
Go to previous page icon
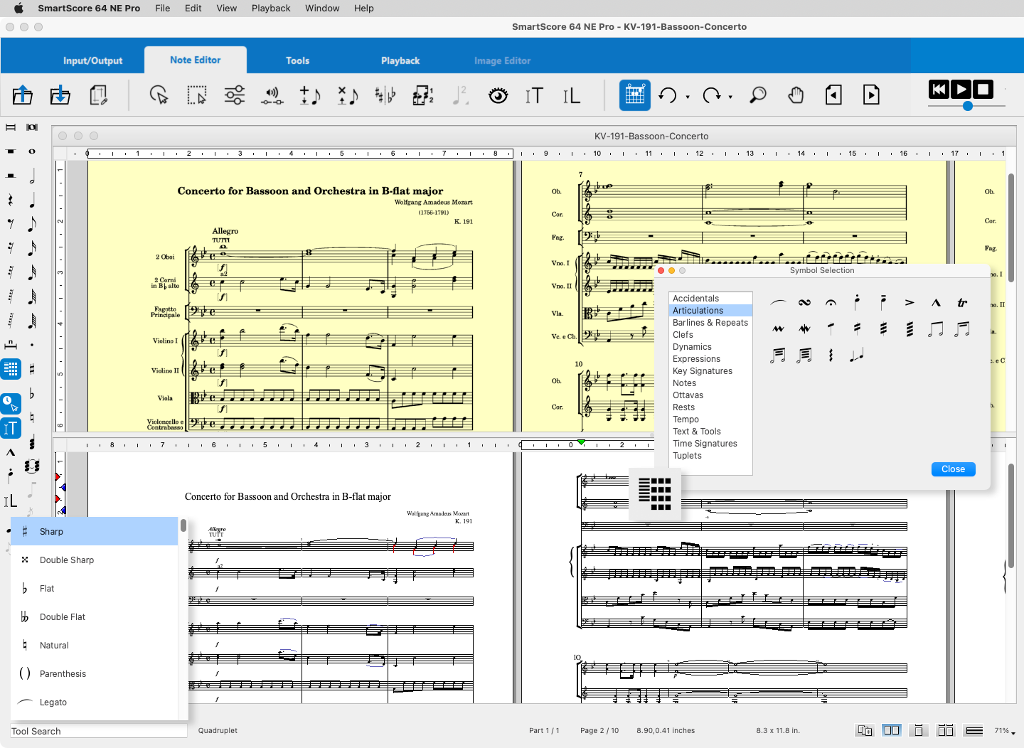coord(833,95)
